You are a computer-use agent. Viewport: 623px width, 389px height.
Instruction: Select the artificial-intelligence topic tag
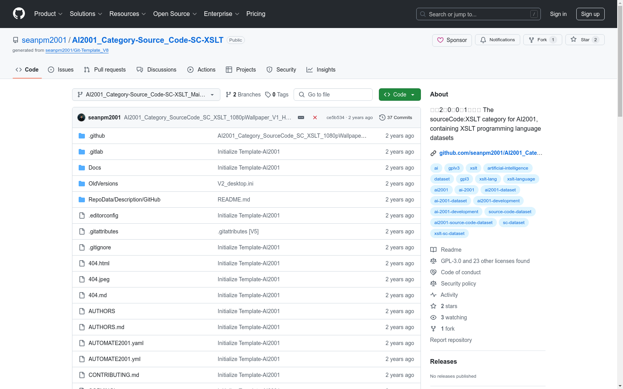point(508,168)
